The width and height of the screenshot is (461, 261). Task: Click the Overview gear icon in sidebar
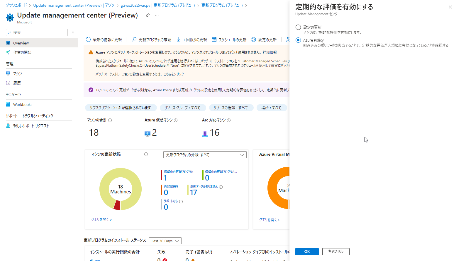click(x=8, y=43)
